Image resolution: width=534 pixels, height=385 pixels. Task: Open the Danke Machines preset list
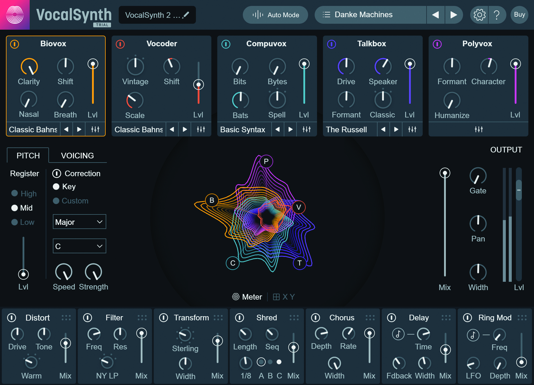370,15
